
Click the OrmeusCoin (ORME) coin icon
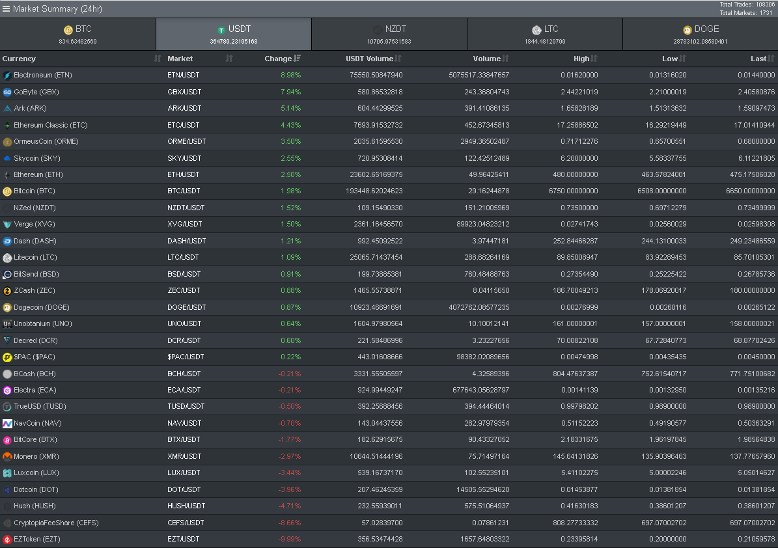(x=7, y=142)
